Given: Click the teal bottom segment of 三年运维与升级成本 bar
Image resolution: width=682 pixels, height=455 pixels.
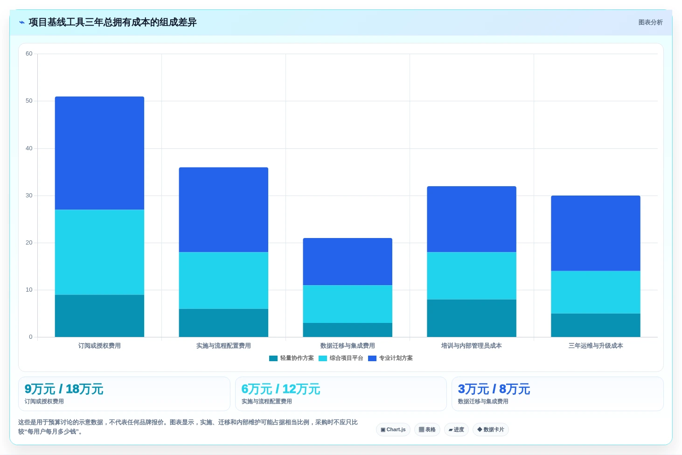Looking at the screenshot, I should (x=596, y=325).
